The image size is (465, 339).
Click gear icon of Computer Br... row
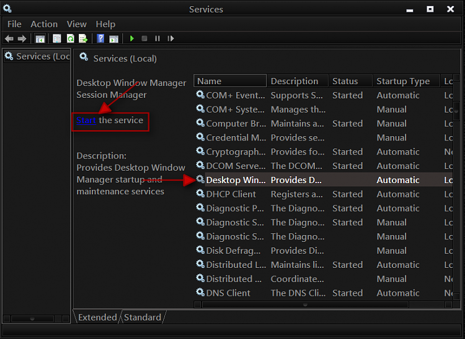coord(200,122)
